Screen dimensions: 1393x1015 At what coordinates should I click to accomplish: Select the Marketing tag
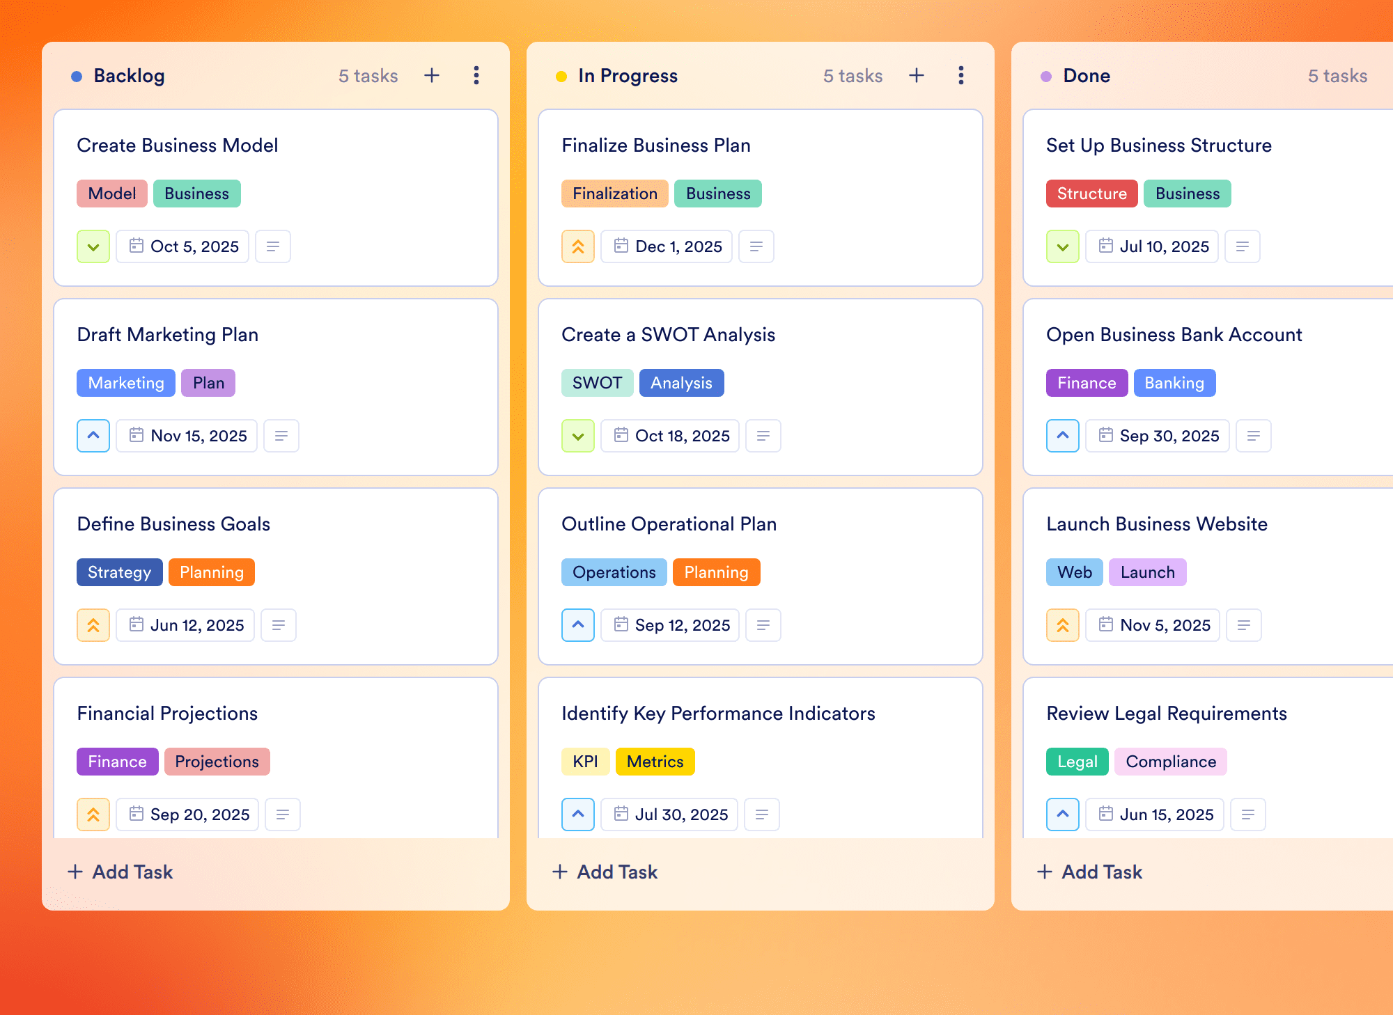tap(126, 383)
